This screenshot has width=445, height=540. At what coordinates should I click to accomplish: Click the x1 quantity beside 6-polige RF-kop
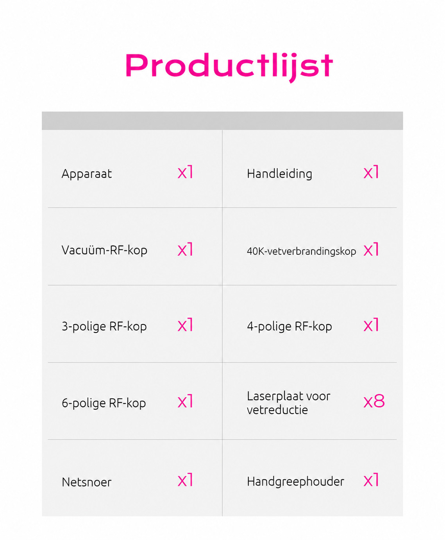[x=186, y=402]
